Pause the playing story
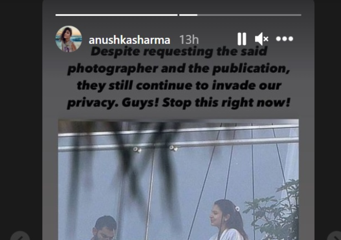The height and width of the screenshot is (240, 341). click(242, 39)
